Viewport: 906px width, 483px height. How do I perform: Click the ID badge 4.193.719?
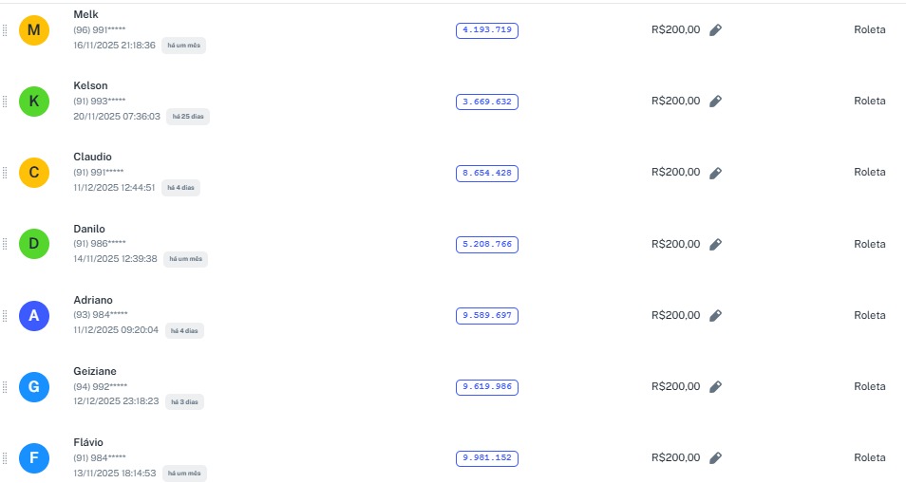click(487, 30)
